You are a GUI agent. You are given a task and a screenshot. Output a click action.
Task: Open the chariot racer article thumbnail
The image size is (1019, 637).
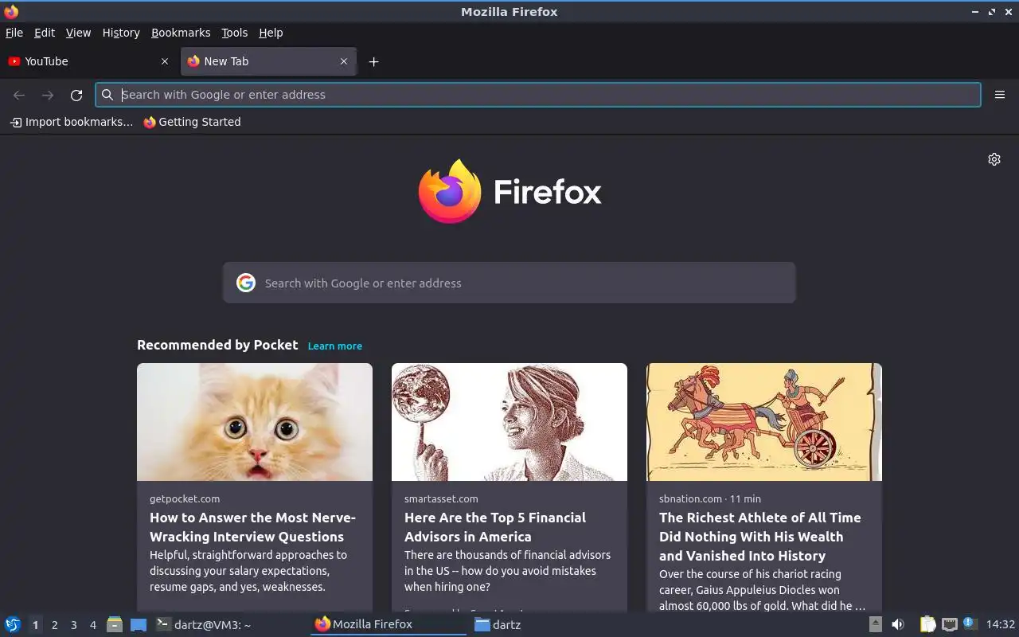coord(764,422)
